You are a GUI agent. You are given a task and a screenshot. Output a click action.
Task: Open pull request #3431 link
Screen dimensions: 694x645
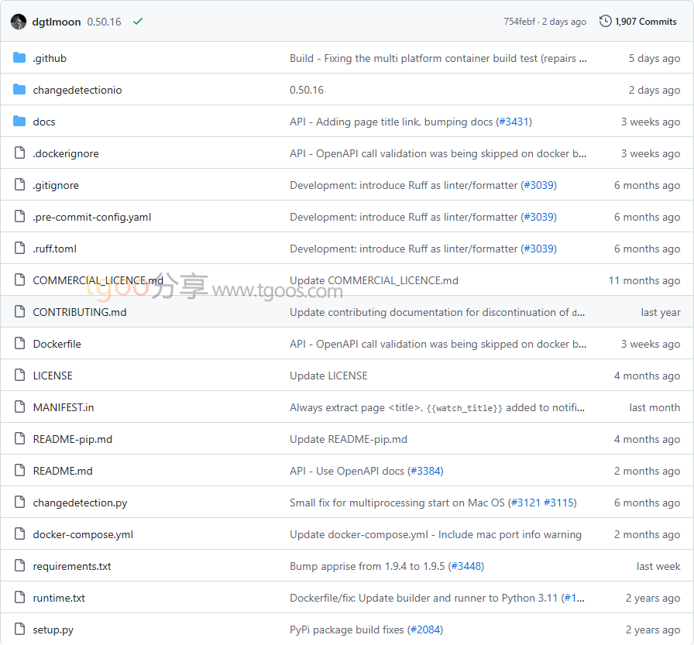pos(514,122)
